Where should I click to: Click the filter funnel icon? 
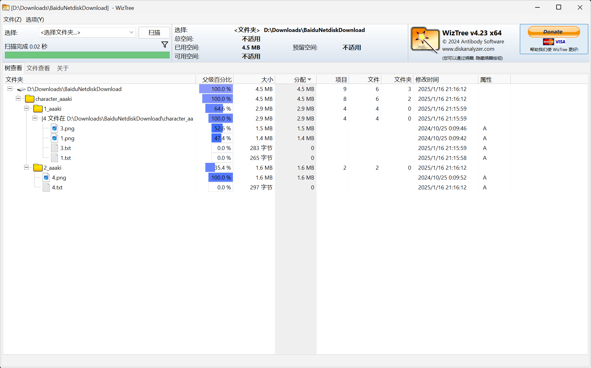165,45
